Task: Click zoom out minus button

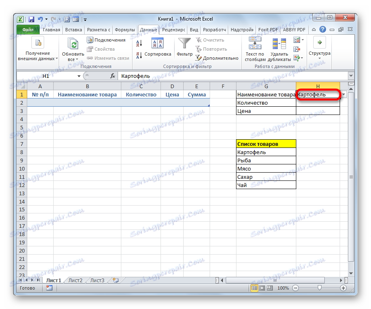Action: (x=295, y=288)
